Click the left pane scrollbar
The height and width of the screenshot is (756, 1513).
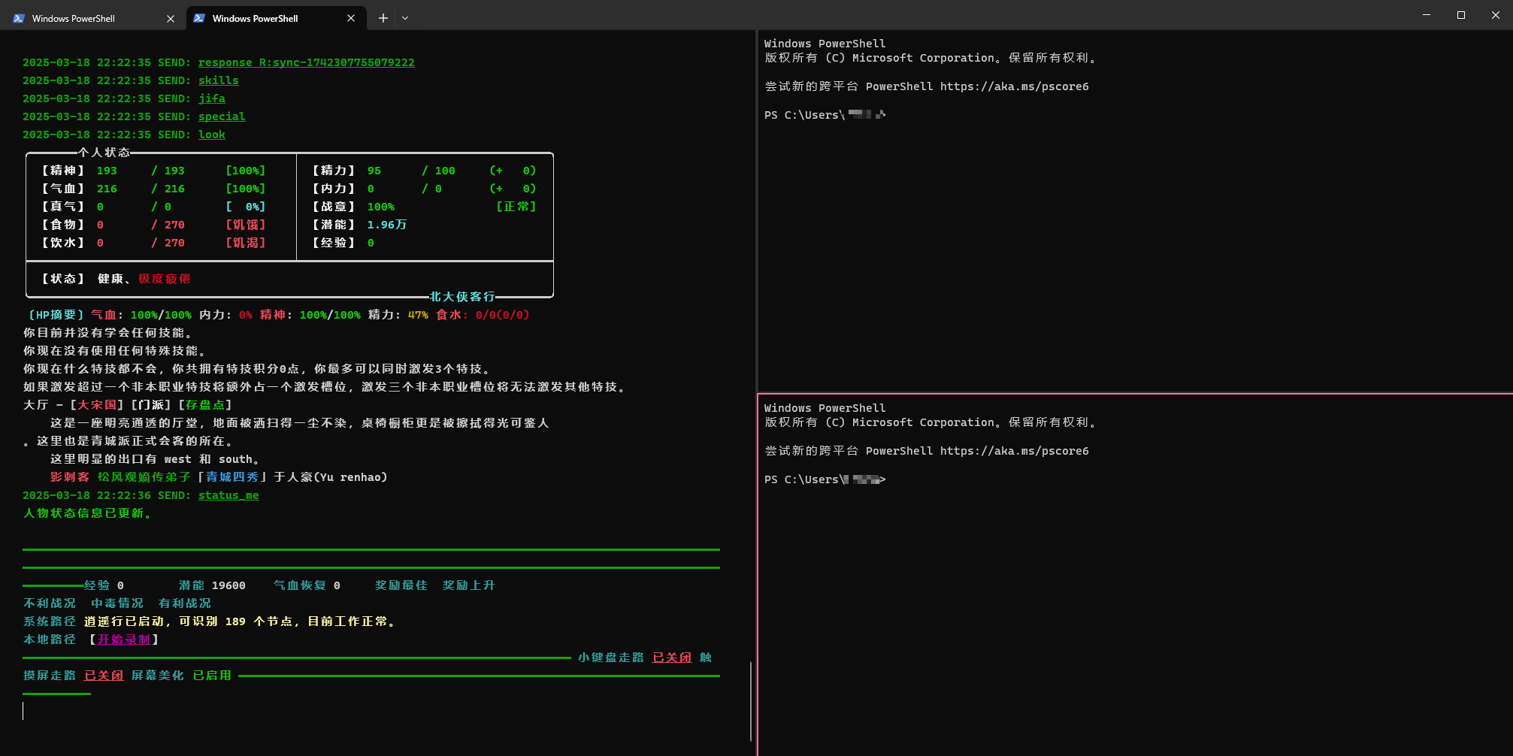click(x=751, y=700)
